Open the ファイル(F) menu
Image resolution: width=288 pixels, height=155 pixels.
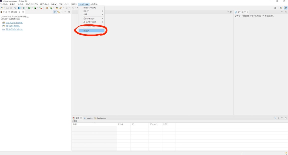(x=4, y=4)
